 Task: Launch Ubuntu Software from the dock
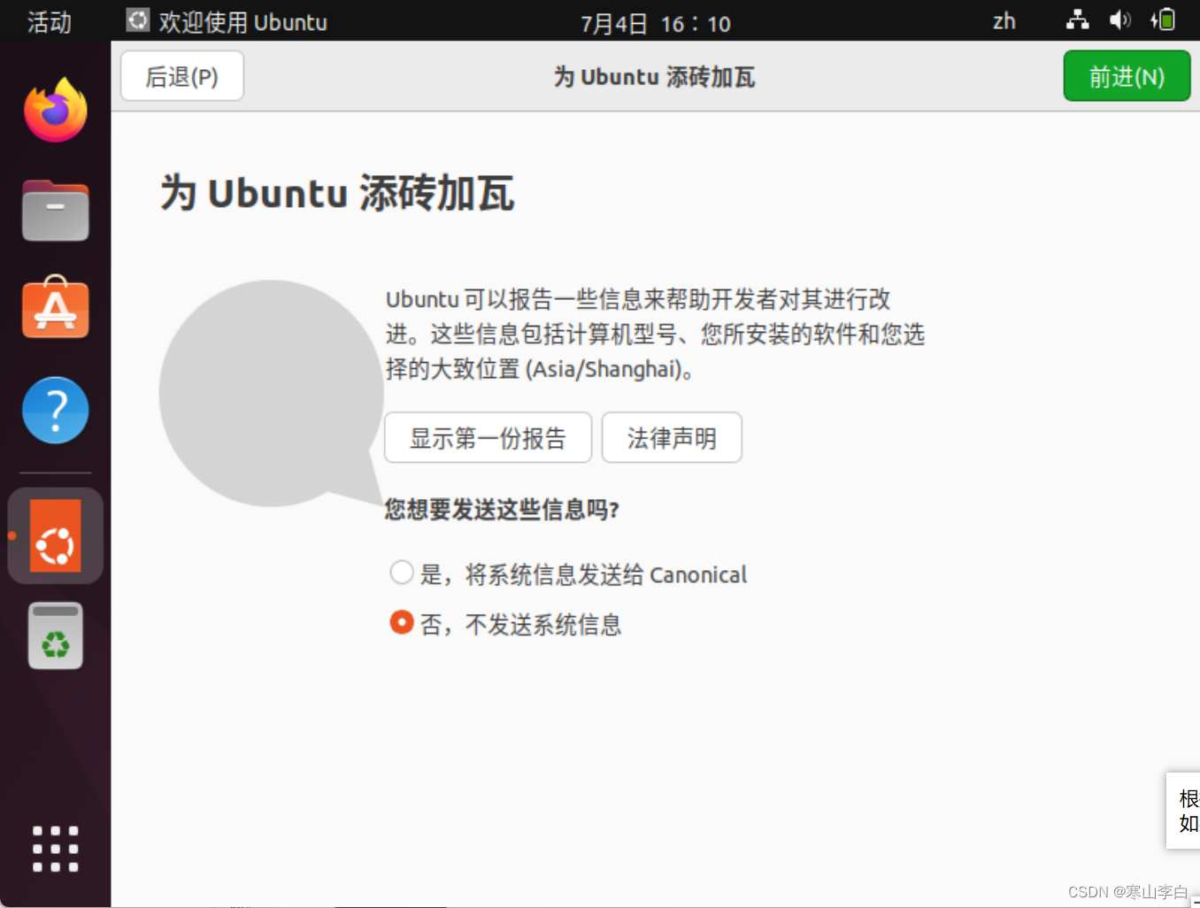pos(55,309)
